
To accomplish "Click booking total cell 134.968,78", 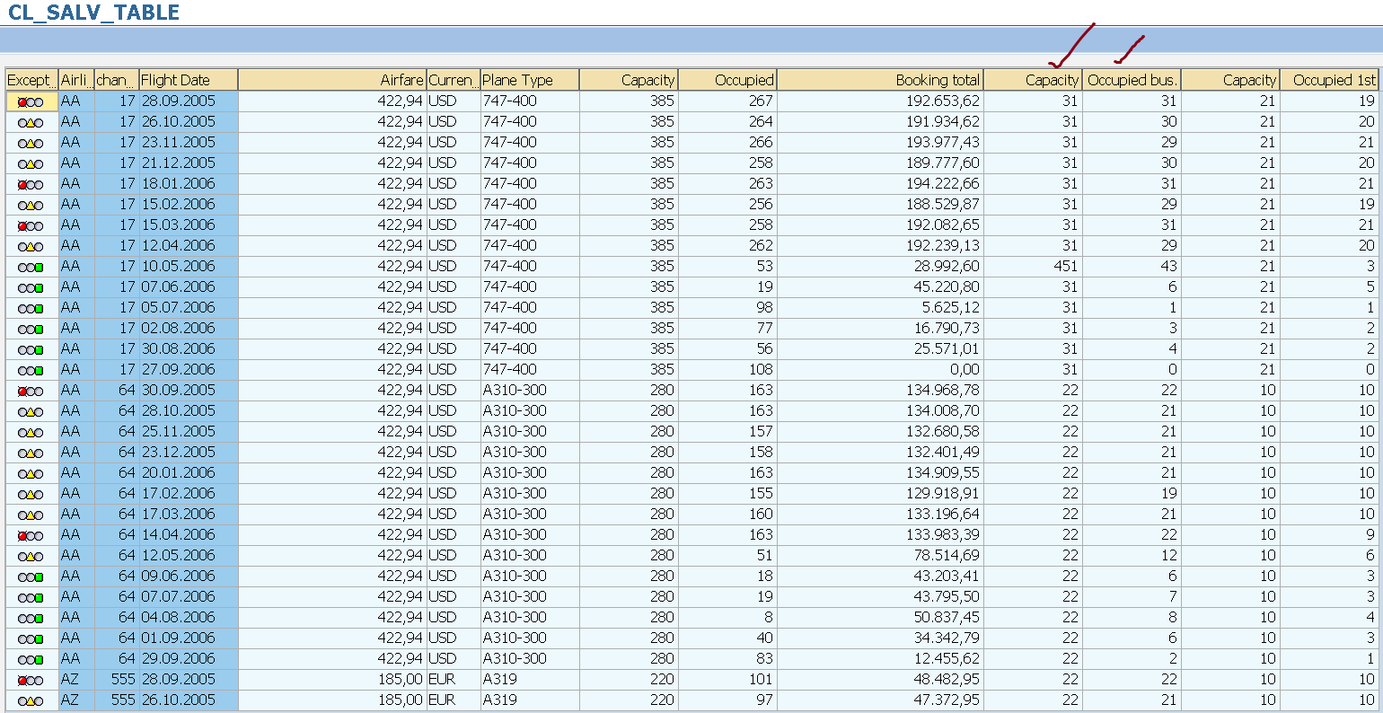I will [x=880, y=391].
